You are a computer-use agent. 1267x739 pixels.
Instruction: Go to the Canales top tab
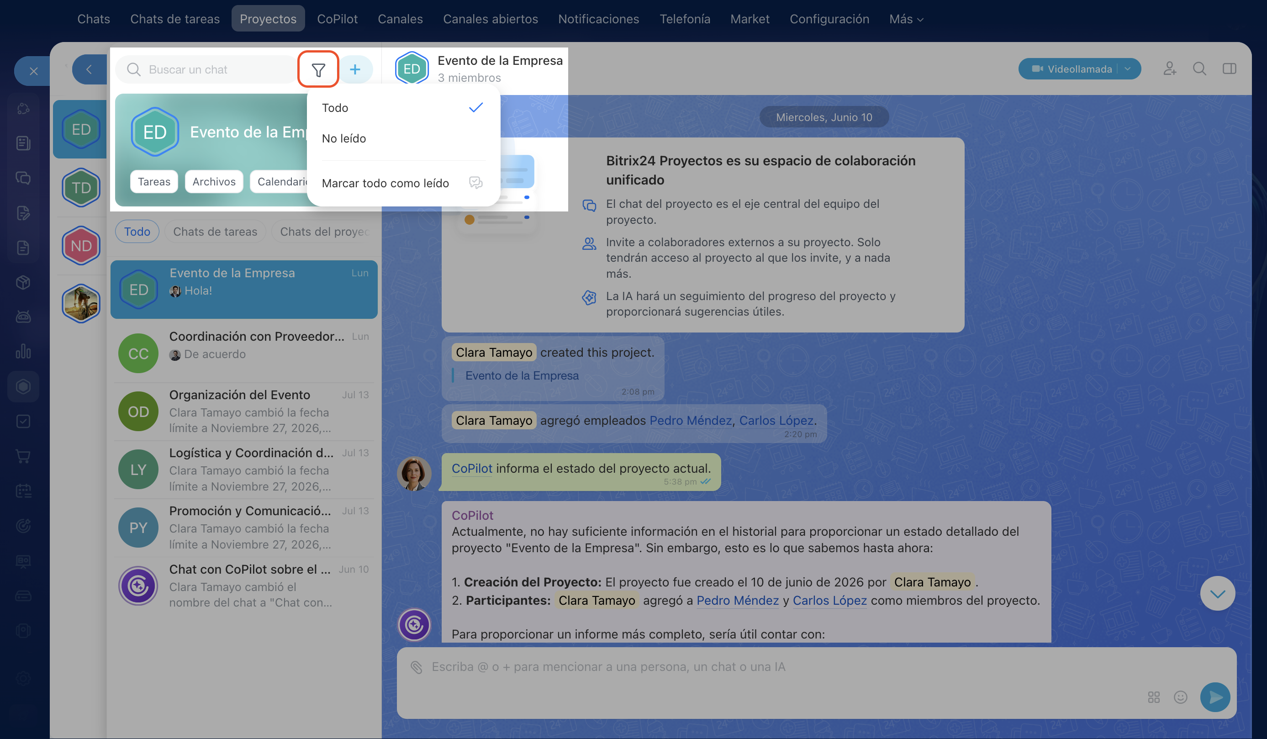pyautogui.click(x=400, y=19)
